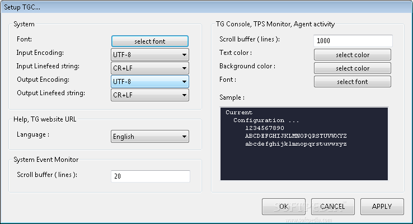
Task: Click the System Event Monitor scroll buffer field
Action: point(151,176)
